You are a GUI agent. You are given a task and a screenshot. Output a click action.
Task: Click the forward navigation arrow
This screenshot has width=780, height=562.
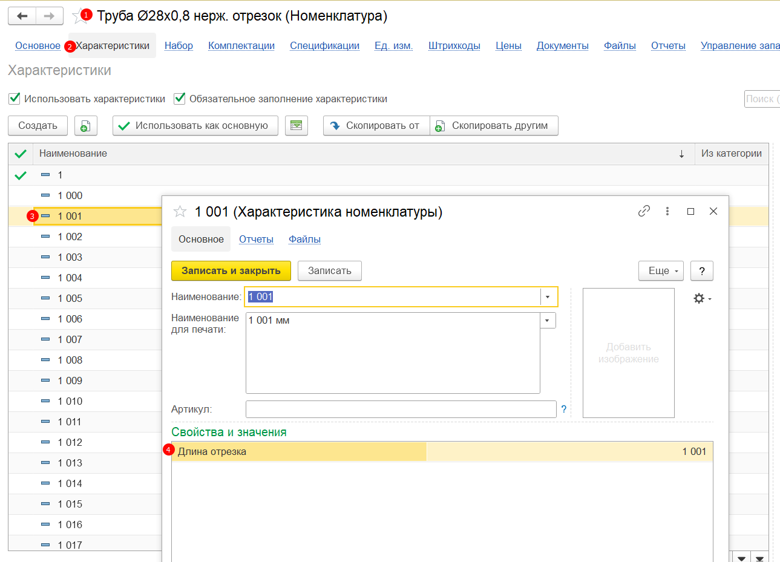50,16
